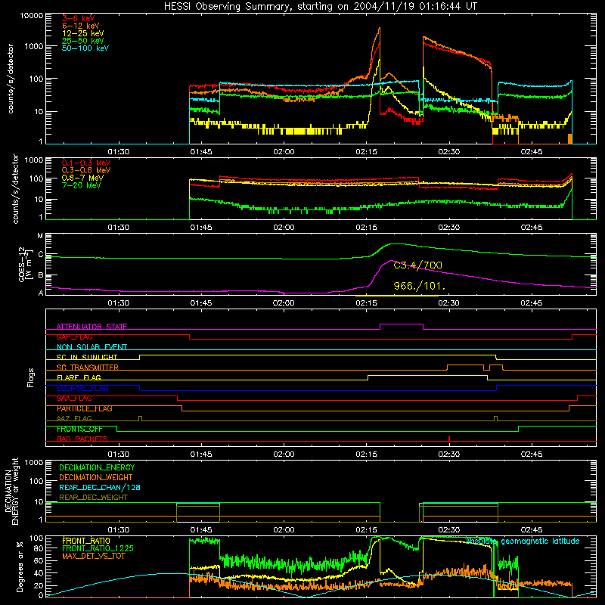The height and width of the screenshot is (605, 605).
Task: Click the 0.8-7 MeV legend label
Action: (83, 178)
